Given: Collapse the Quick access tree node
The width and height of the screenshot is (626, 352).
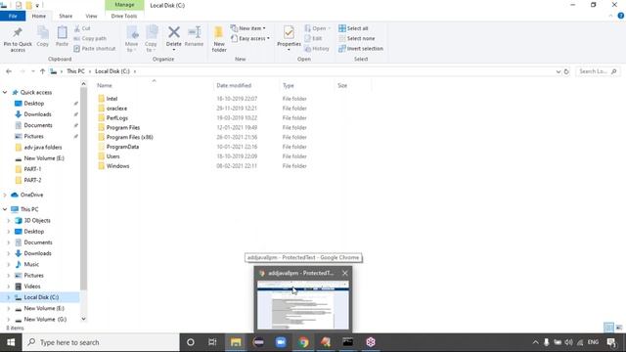Looking at the screenshot, I should coord(5,92).
